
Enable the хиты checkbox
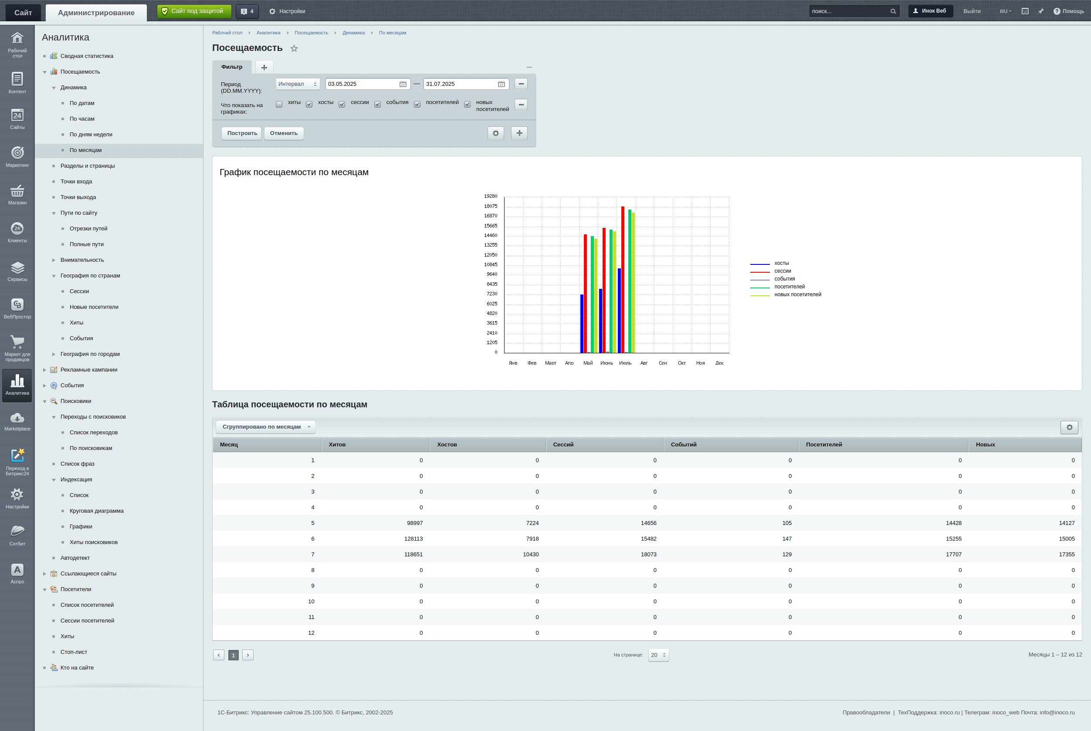(279, 105)
